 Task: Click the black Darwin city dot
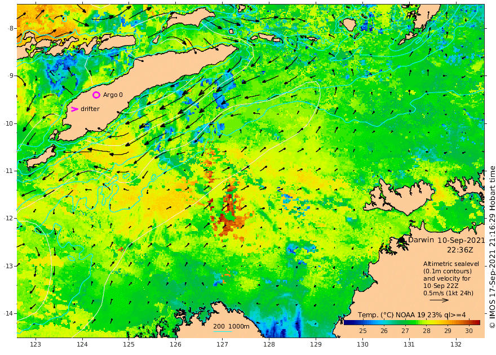click(x=401, y=240)
